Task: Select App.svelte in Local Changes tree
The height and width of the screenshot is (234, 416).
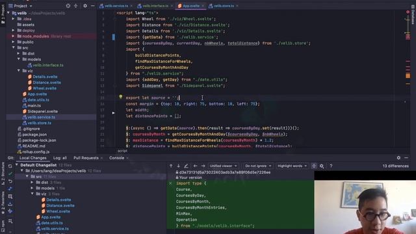Action: click(48, 217)
